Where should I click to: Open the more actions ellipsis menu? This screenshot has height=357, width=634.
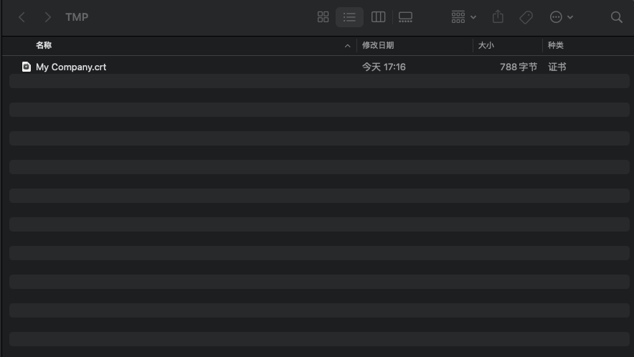[x=556, y=17]
